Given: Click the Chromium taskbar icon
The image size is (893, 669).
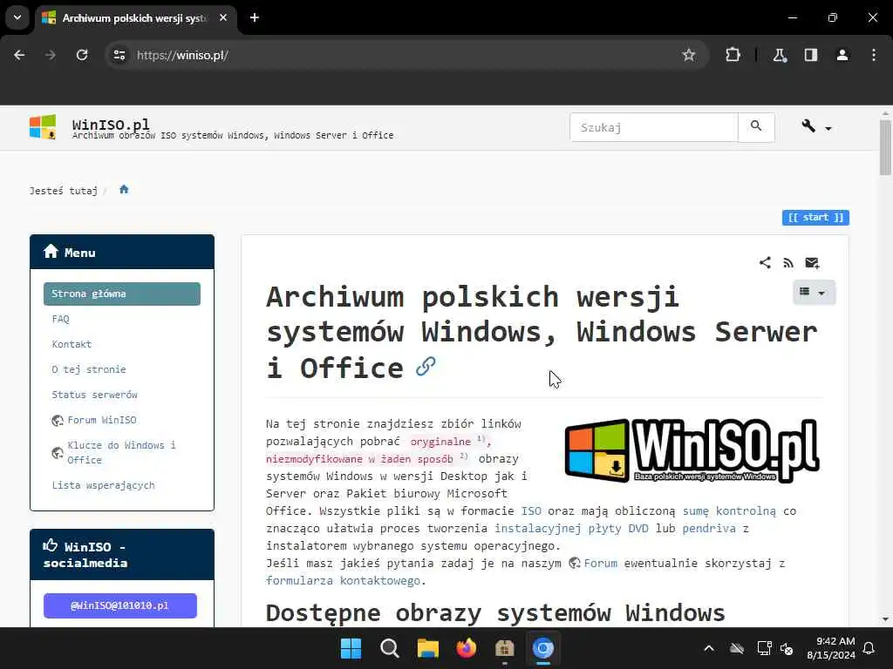Looking at the screenshot, I should (x=543, y=648).
